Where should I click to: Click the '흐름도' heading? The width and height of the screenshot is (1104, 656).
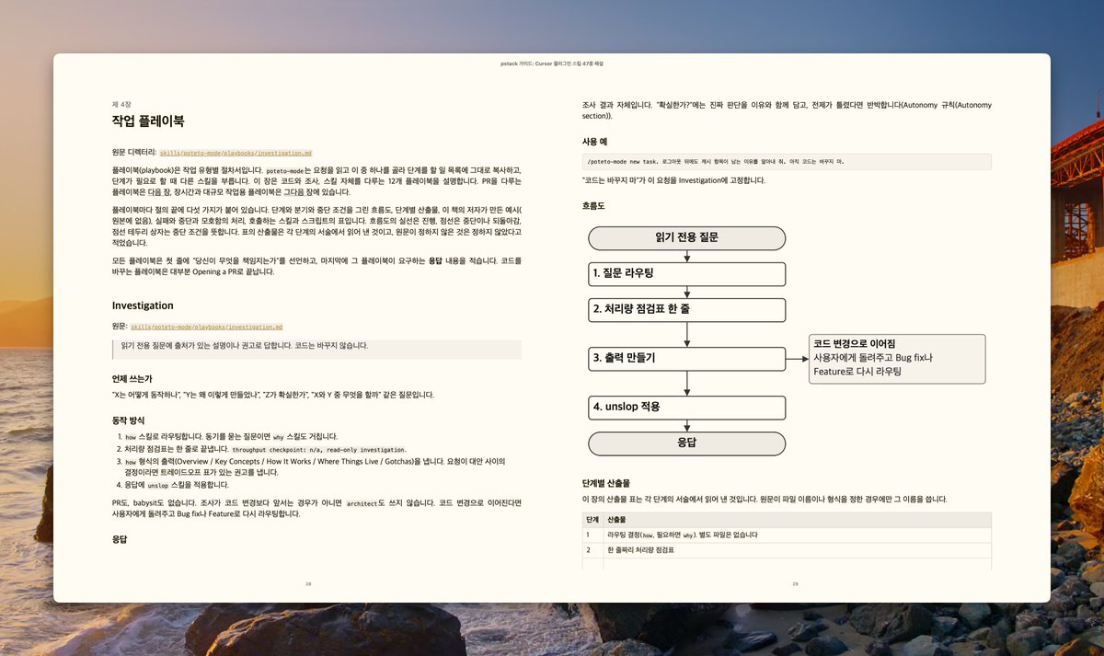pyautogui.click(x=594, y=206)
